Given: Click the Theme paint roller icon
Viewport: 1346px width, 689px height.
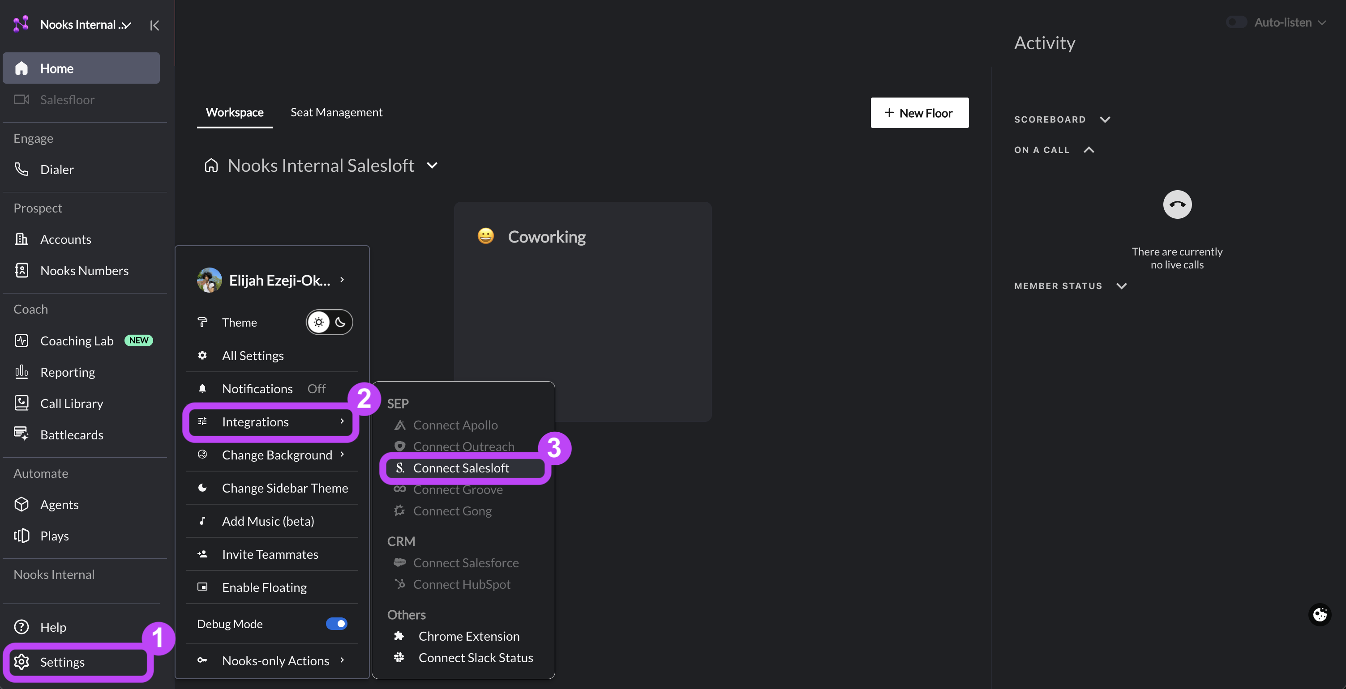Looking at the screenshot, I should (202, 322).
